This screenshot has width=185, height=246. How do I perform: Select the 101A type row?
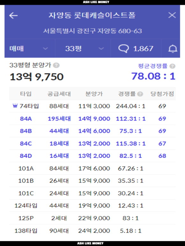pos(93,168)
